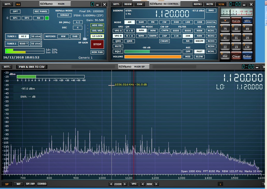Image resolution: width=267 pixels, height=189 pixels.
Task: Switch to WF waterfall view
Action: [19, 184]
